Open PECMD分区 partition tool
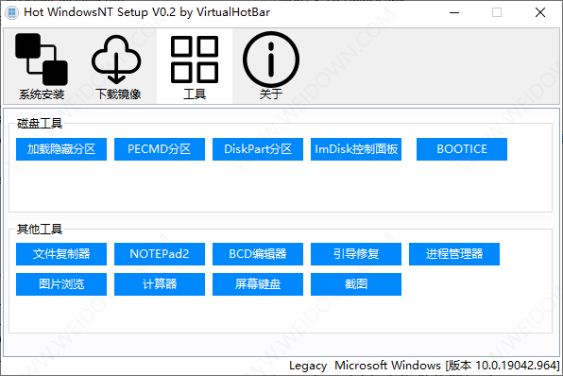The image size is (563, 376). click(x=160, y=149)
